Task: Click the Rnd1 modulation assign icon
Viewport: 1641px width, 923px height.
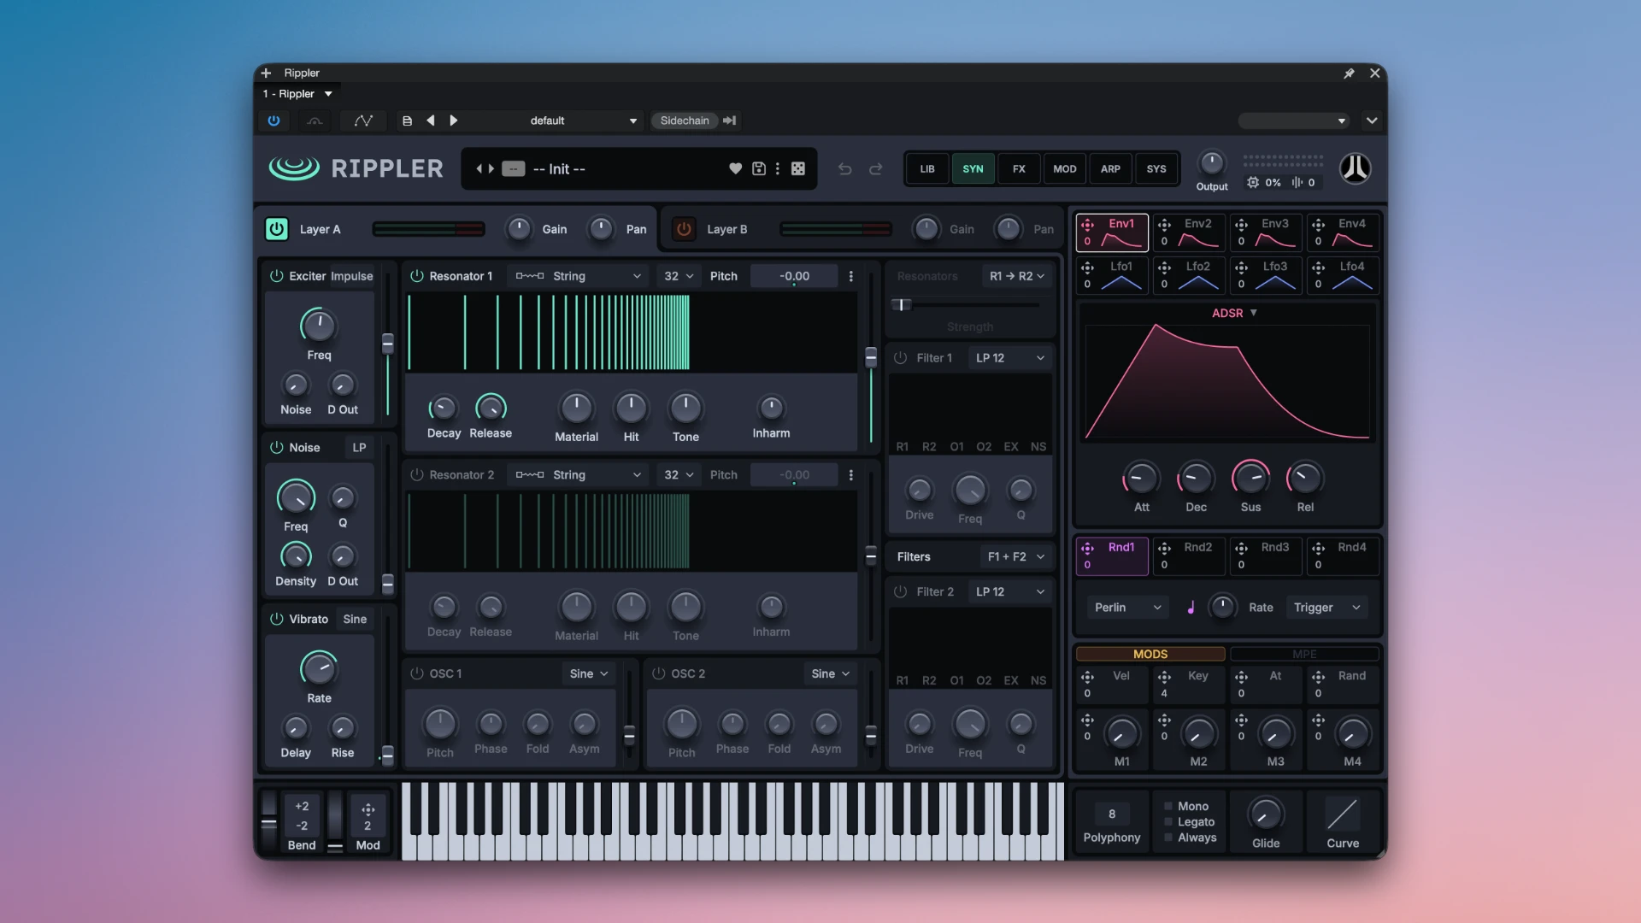Action: click(x=1087, y=548)
